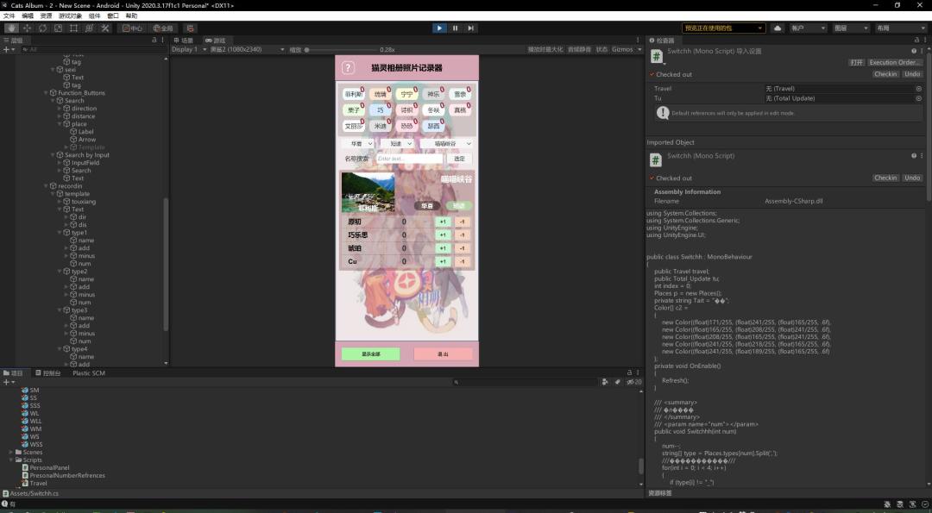Select the Hand tool in toolbar
The width and height of the screenshot is (932, 513).
click(x=11, y=28)
